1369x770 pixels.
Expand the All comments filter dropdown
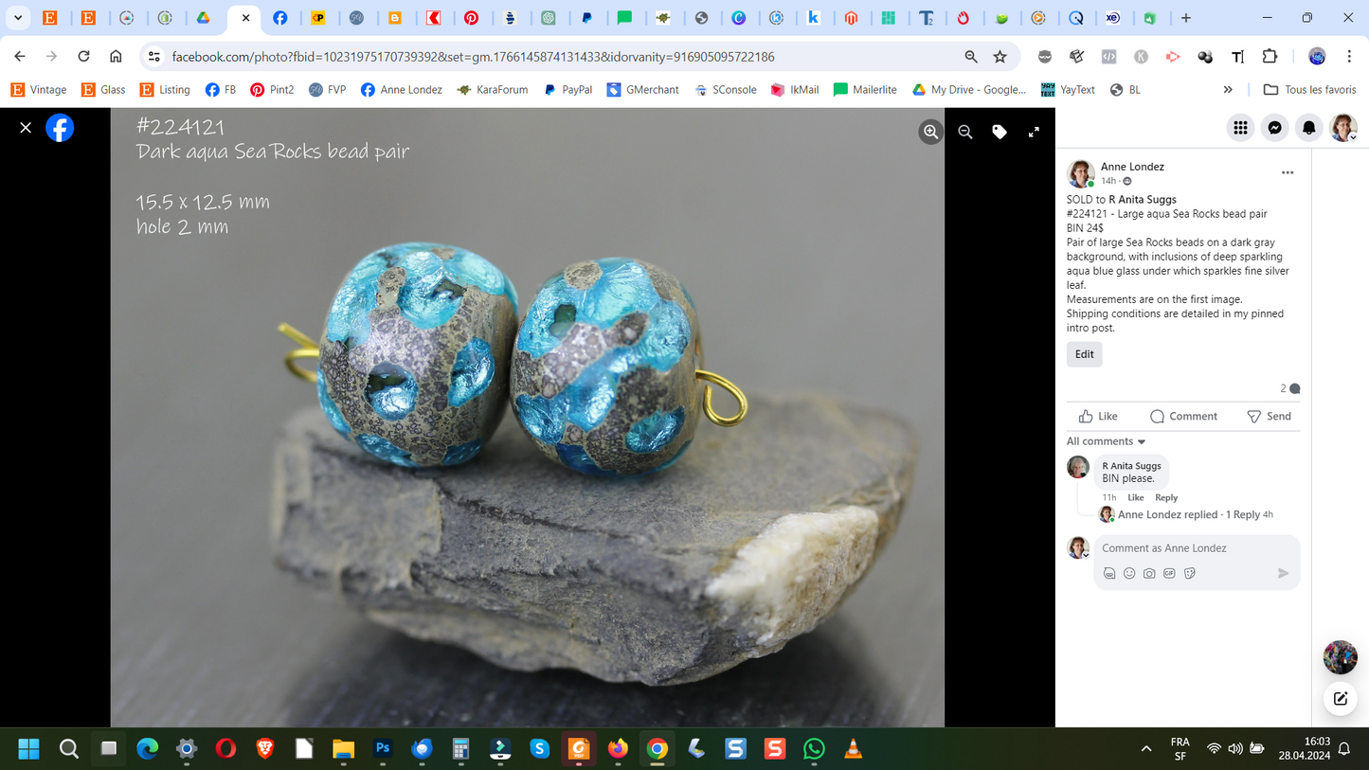coord(1107,441)
